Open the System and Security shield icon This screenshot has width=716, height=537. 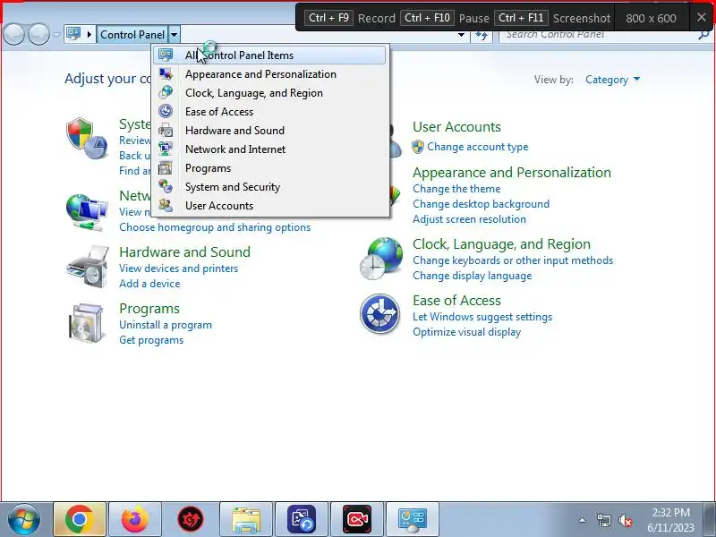point(87,139)
